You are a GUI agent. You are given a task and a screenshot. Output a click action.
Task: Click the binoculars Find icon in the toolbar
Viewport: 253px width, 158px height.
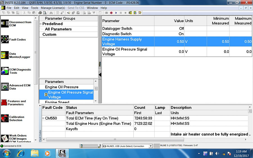[x=51, y=13]
